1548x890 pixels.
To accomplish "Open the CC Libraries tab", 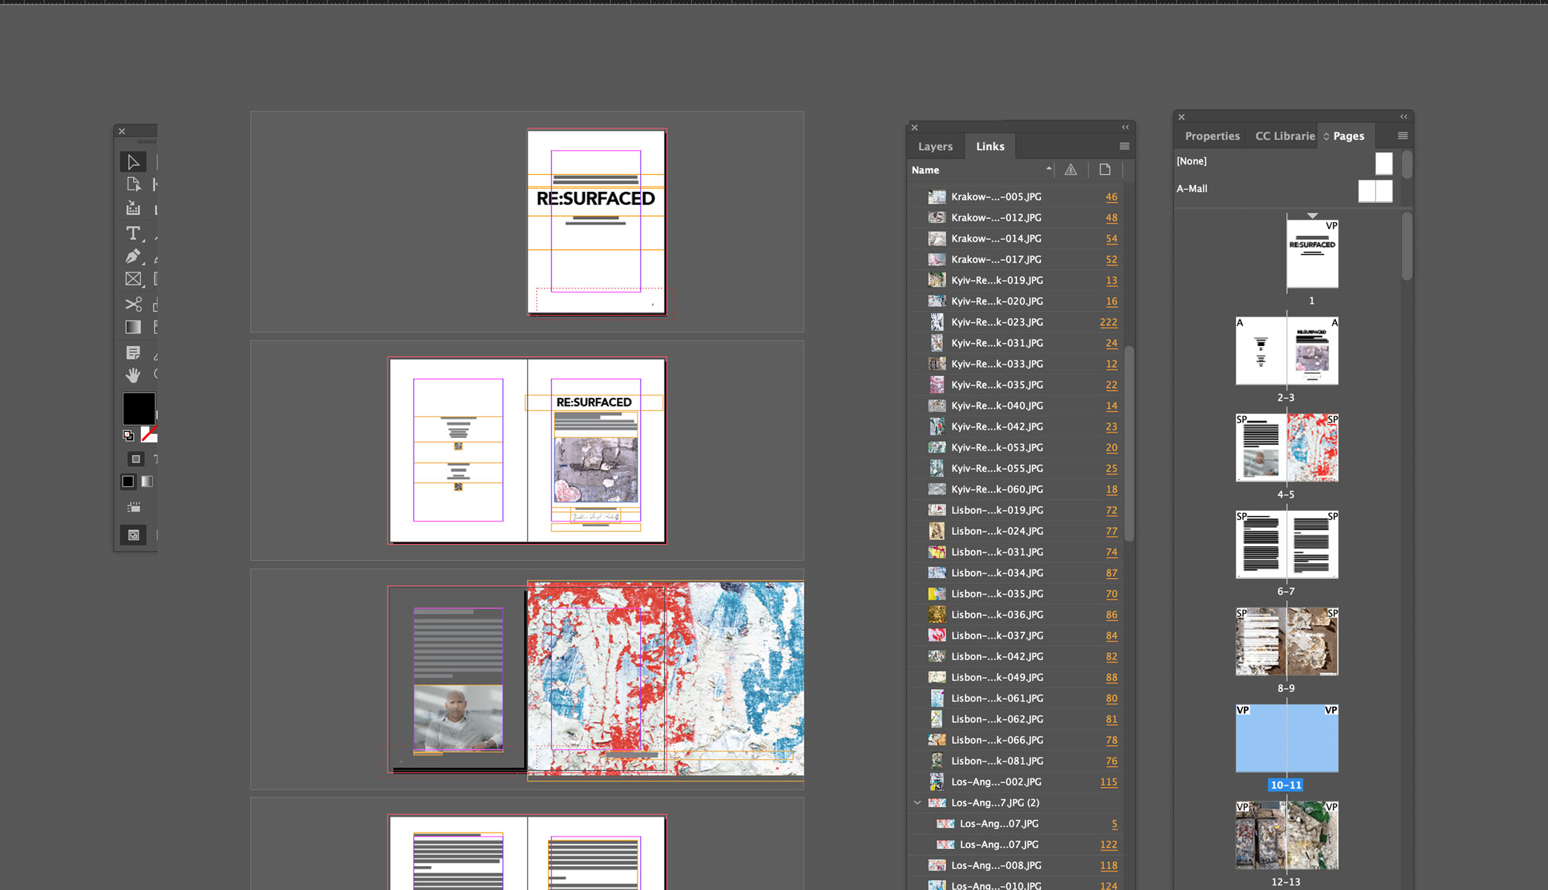I will pos(1285,136).
